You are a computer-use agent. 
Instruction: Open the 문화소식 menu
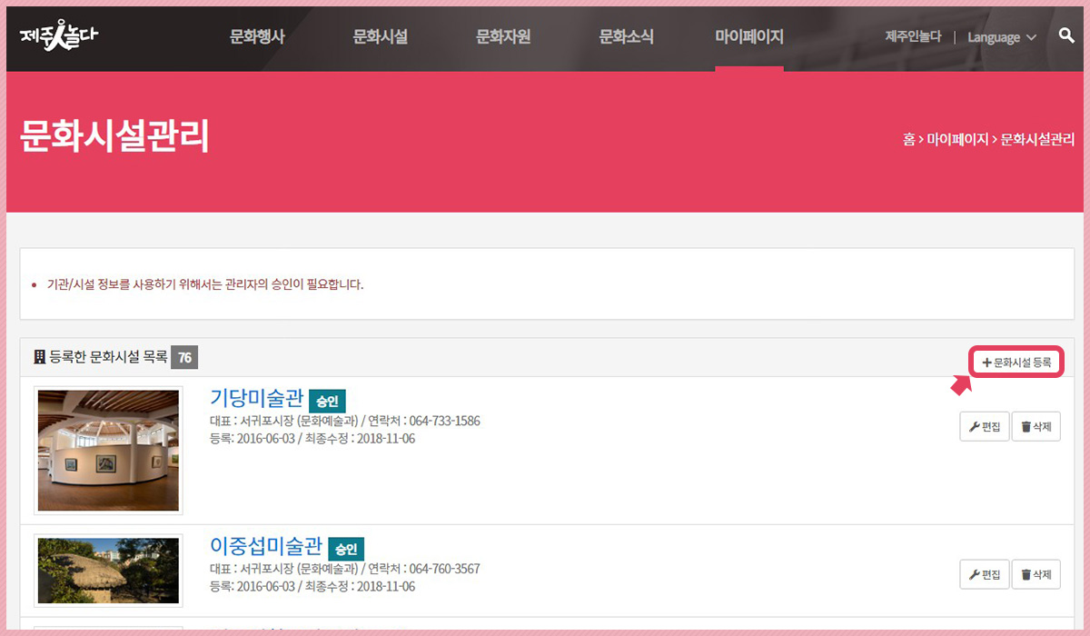pos(626,37)
